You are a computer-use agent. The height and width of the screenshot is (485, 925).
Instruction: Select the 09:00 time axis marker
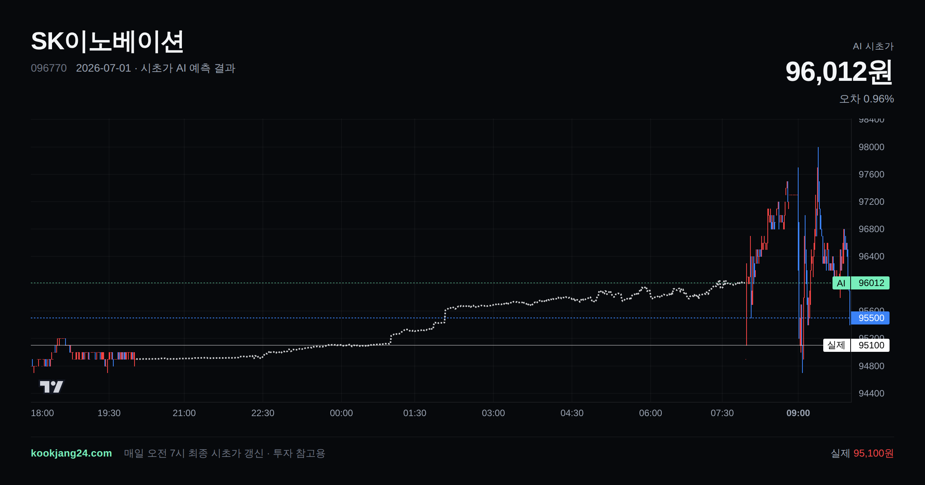[798, 413]
